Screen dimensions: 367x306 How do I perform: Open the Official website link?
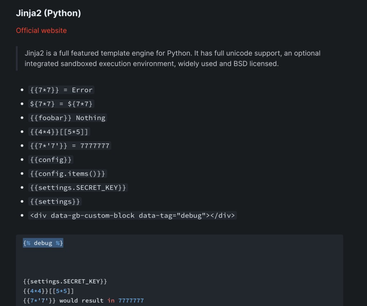(x=41, y=30)
